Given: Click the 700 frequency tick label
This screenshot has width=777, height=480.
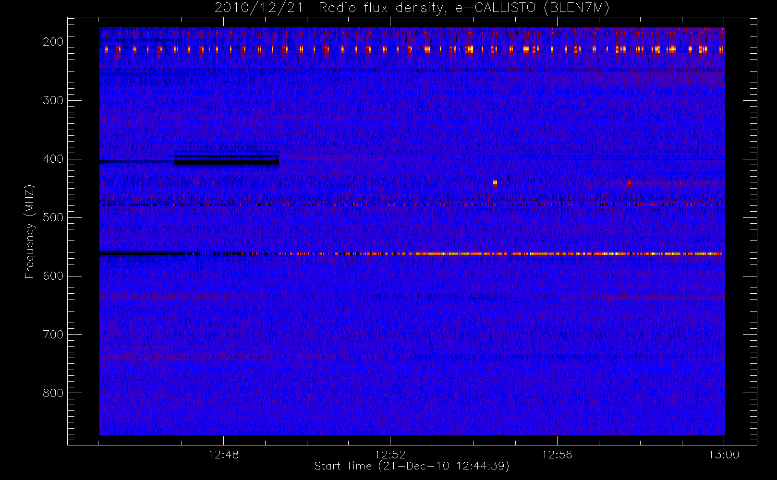Looking at the screenshot, I should [x=53, y=335].
